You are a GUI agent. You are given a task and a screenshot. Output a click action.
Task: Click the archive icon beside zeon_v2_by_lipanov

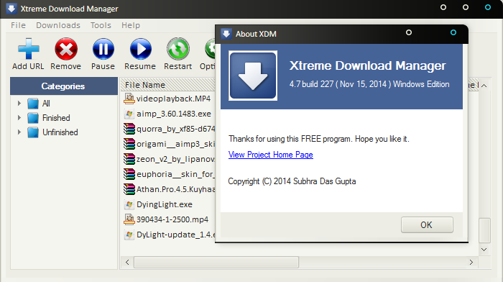coord(129,159)
